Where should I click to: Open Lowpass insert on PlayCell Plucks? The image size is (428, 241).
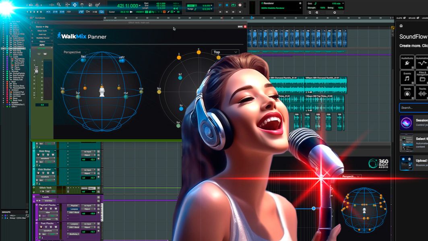point(74,209)
